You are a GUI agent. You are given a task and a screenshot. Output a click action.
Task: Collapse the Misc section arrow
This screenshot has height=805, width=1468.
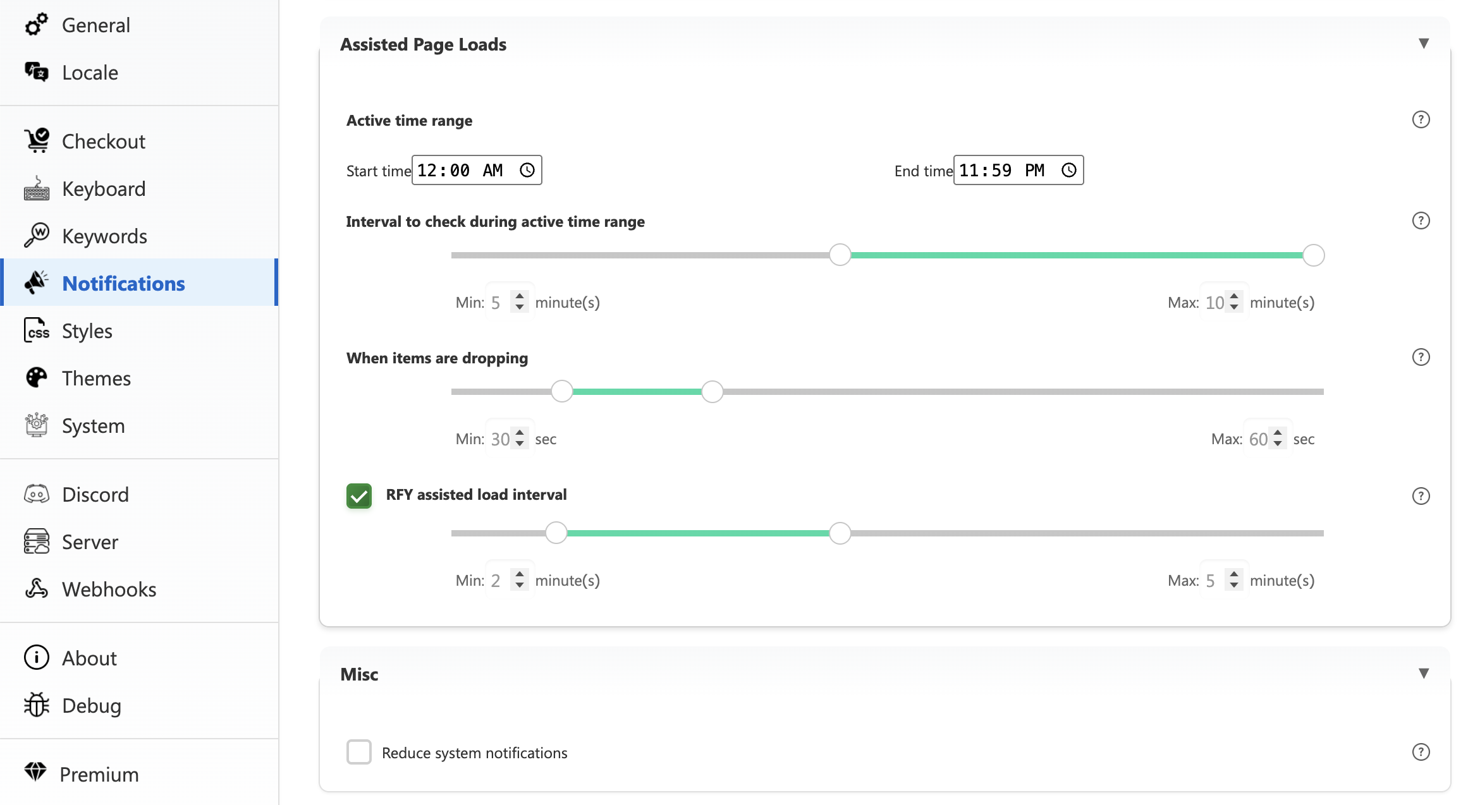(x=1423, y=674)
